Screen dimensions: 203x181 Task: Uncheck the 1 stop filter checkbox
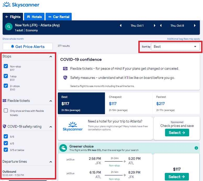(x=6, y=76)
